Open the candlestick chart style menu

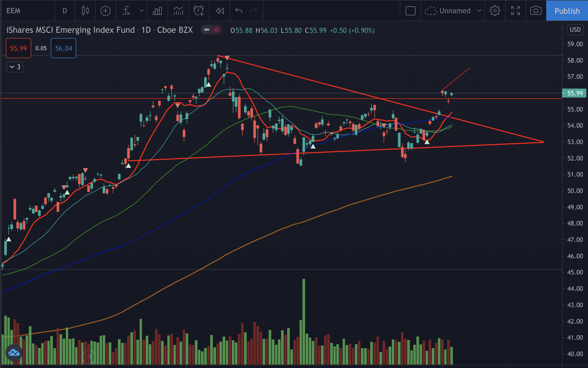click(85, 11)
